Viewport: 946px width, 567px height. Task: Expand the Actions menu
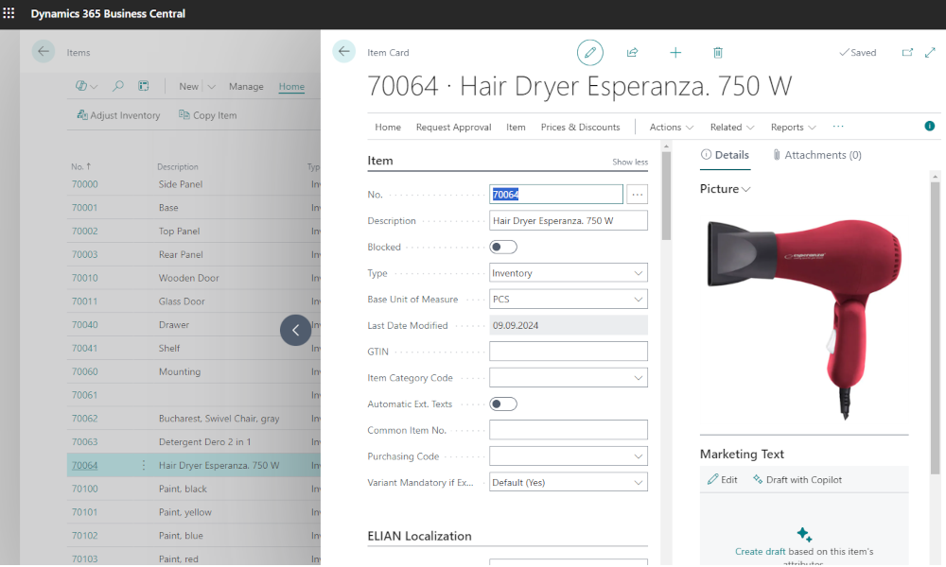672,128
